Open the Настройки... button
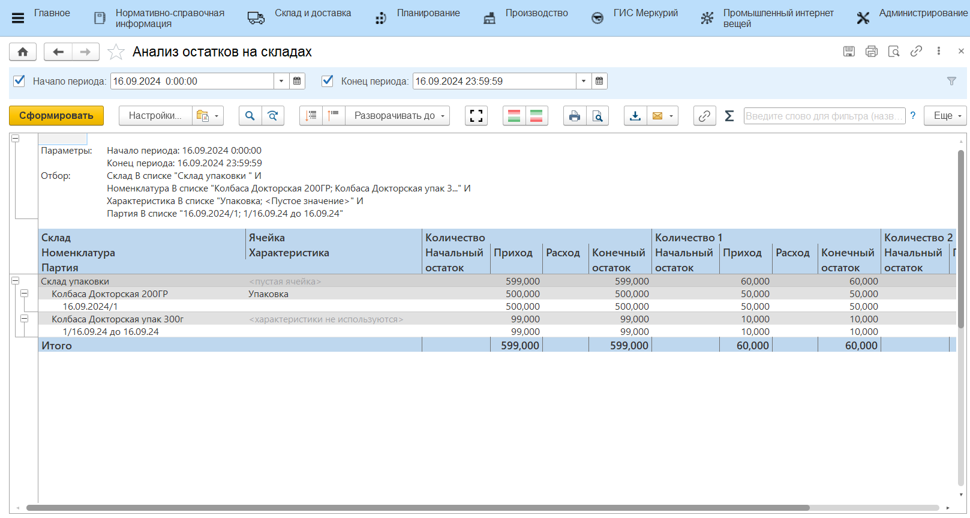 pyautogui.click(x=155, y=116)
